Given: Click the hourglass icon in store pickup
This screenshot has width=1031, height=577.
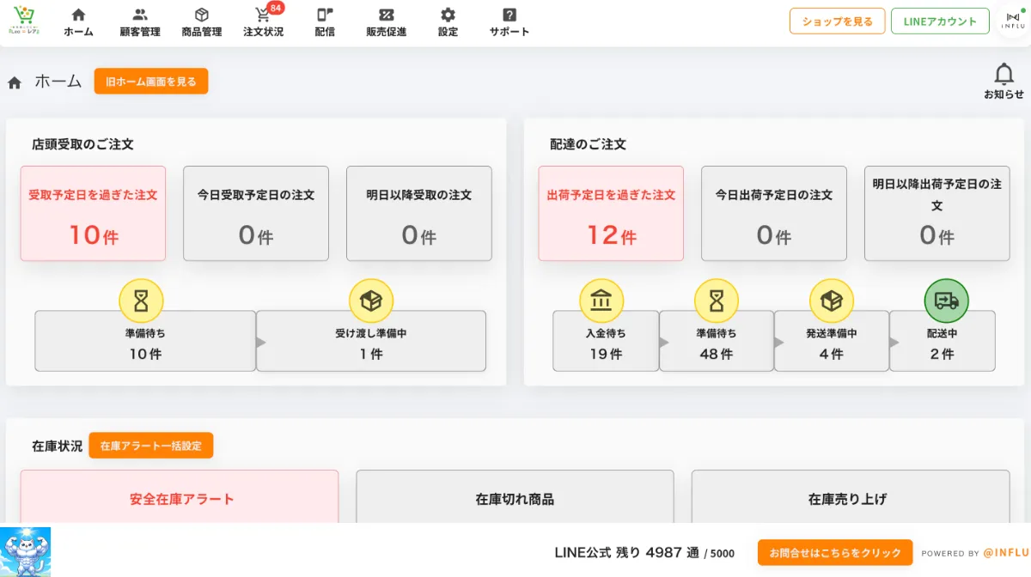Looking at the screenshot, I should (x=141, y=301).
